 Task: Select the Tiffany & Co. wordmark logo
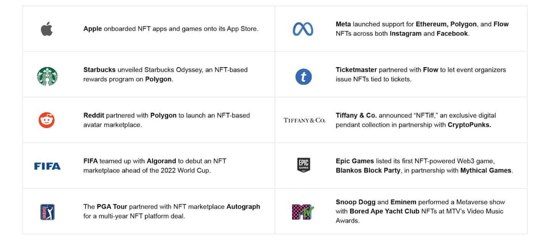point(304,121)
